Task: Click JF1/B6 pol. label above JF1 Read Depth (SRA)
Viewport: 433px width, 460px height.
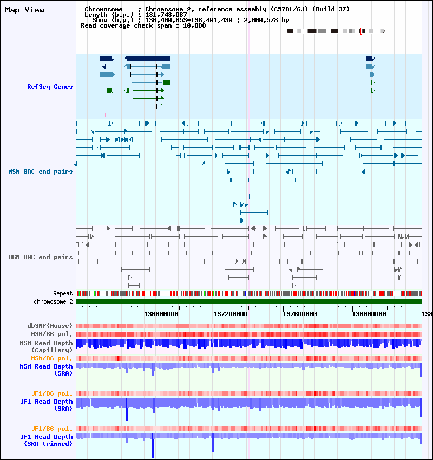Action: pos(52,393)
